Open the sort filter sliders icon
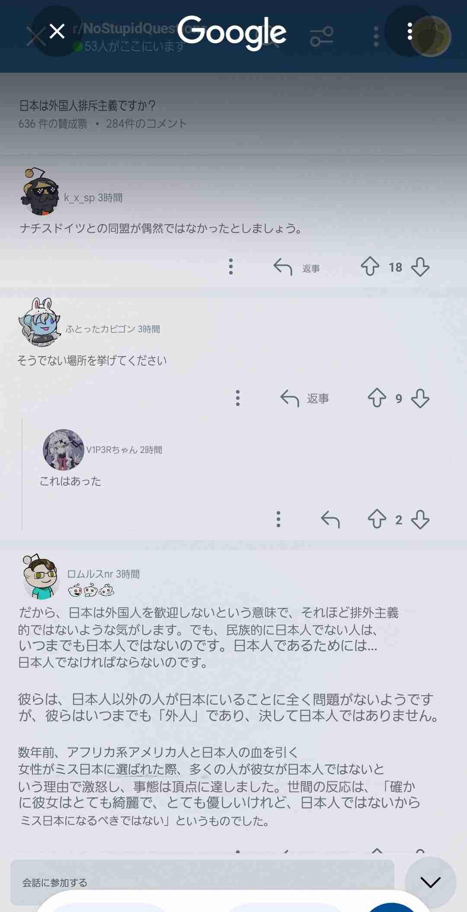Viewport: 467px width, 912px height. [x=322, y=36]
